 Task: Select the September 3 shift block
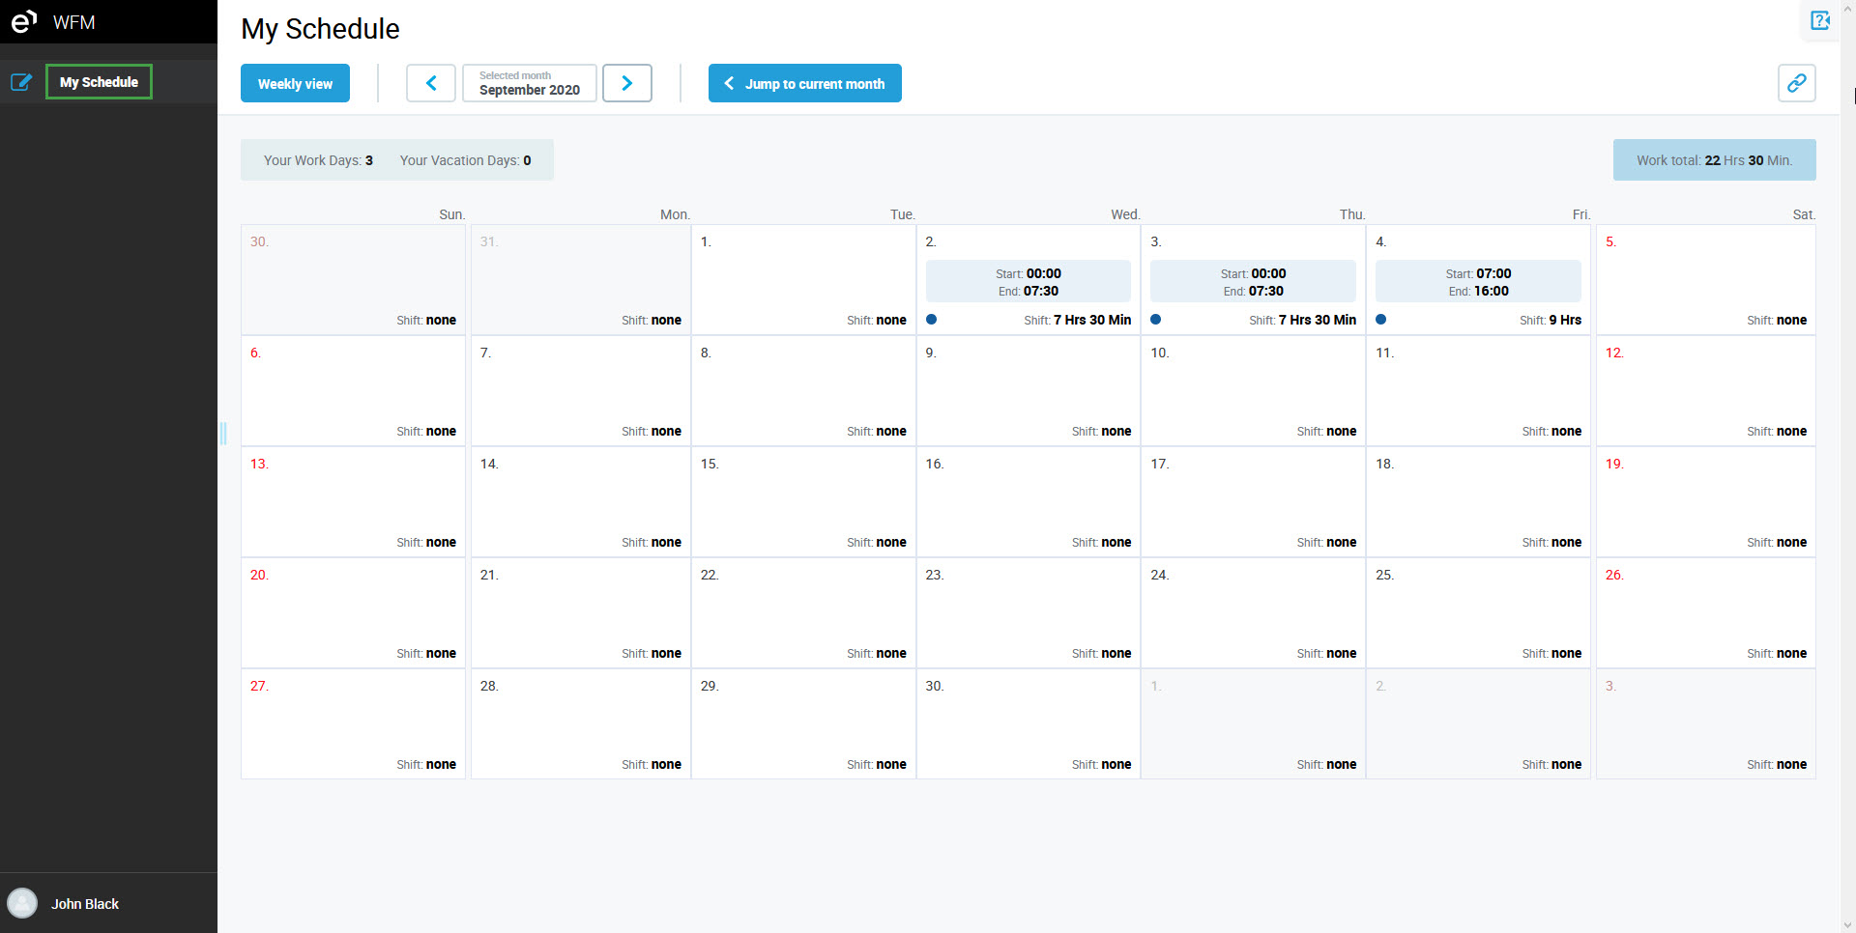[1253, 282]
